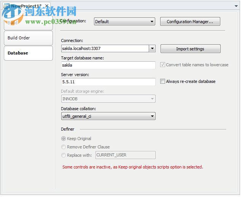This screenshot has width=245, height=198.
Task: Select the Replace with radio button
Action: point(64,155)
